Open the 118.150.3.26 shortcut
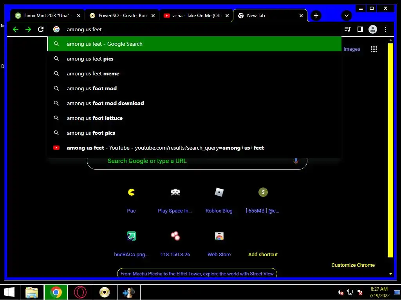Viewport: 401px width, 300px height. coord(175,244)
